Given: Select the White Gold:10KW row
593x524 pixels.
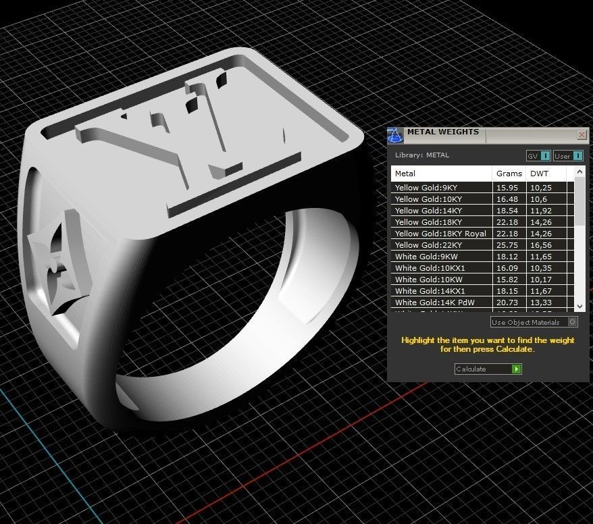Looking at the screenshot, I should coord(482,280).
